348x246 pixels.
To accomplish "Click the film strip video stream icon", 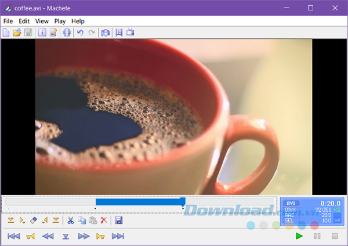I will pyautogui.click(x=119, y=32).
